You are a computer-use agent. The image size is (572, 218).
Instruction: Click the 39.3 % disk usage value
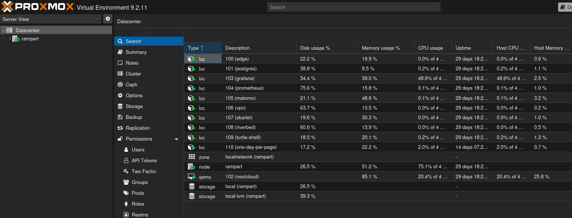point(308,196)
